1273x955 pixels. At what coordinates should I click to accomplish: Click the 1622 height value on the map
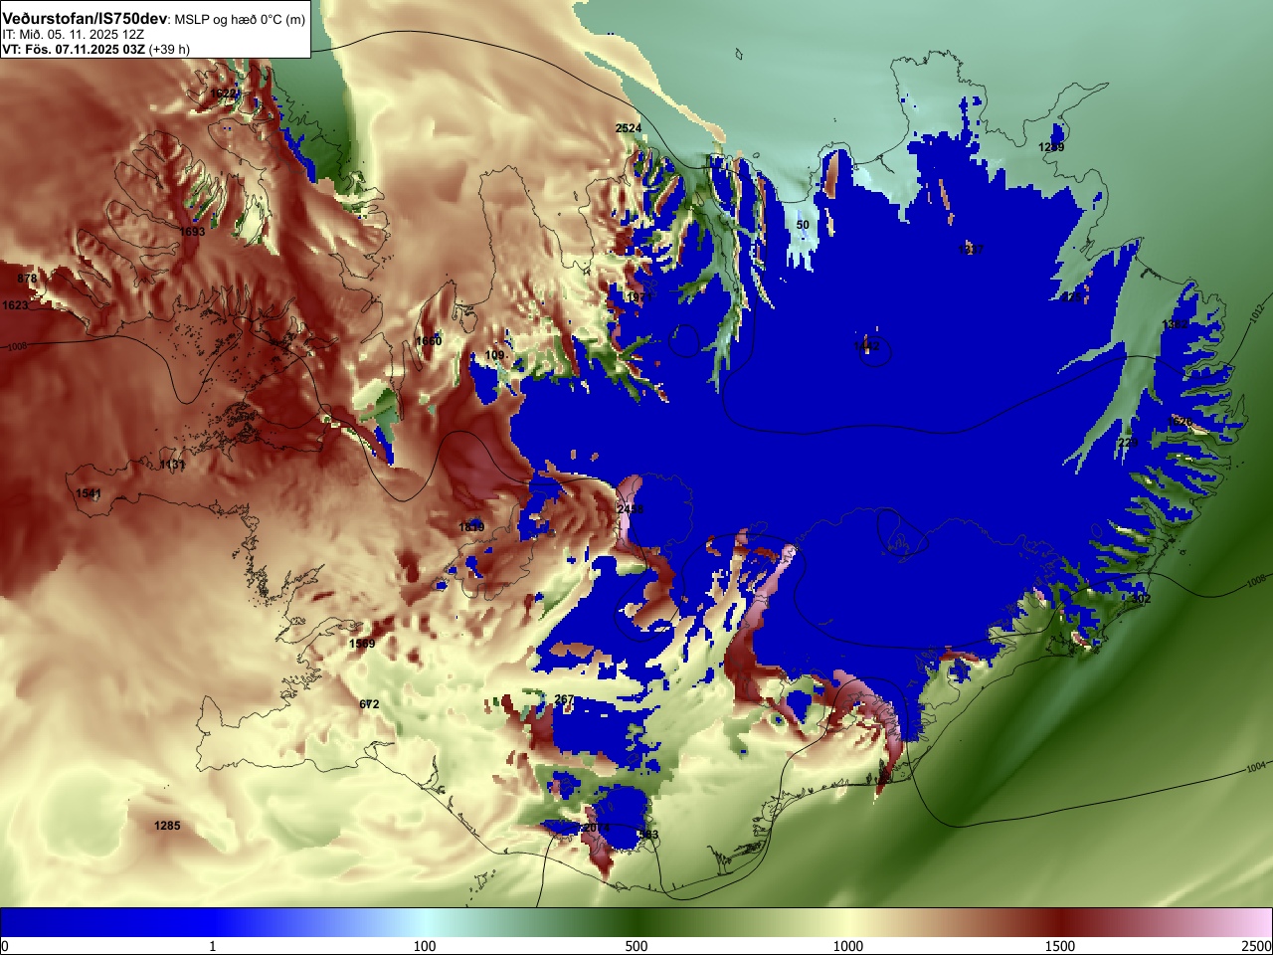[x=224, y=94]
